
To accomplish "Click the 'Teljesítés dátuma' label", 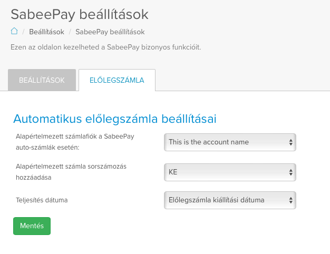I will coord(42,200).
